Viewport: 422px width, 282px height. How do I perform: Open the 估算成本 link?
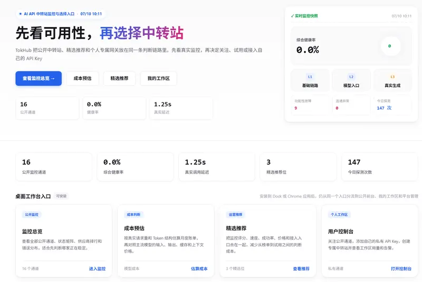click(199, 268)
